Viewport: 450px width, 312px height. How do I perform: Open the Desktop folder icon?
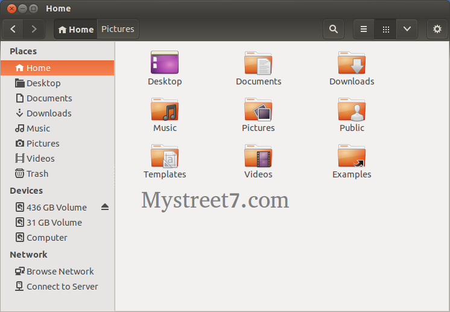(x=165, y=62)
